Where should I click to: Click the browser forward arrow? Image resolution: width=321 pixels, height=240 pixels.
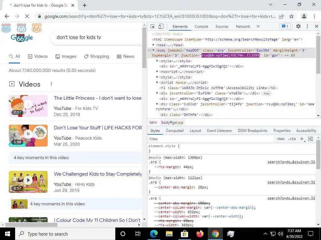17,16
